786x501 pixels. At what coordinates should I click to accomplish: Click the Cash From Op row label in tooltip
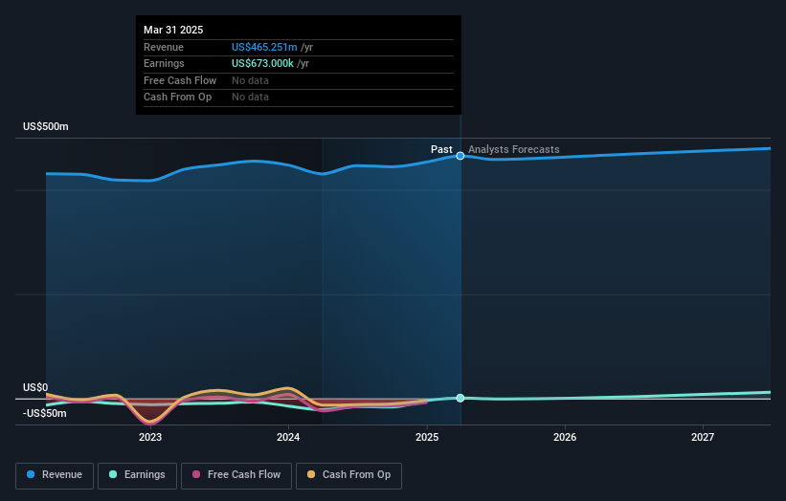pyautogui.click(x=177, y=98)
